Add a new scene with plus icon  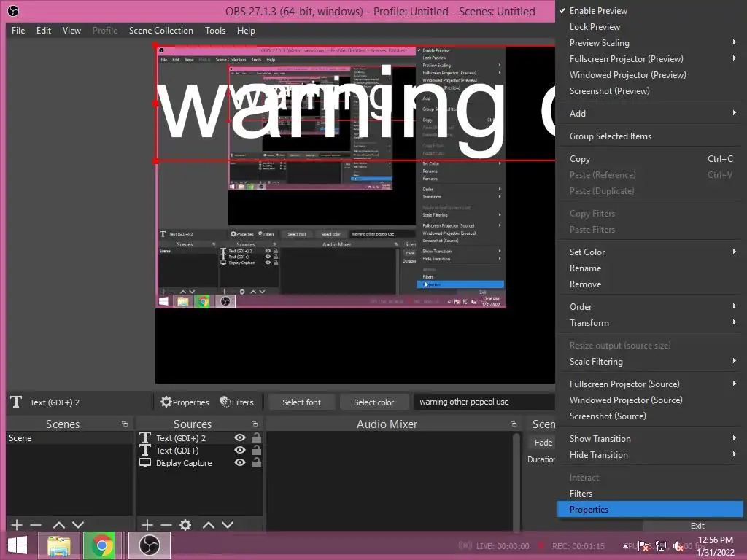tap(17, 525)
